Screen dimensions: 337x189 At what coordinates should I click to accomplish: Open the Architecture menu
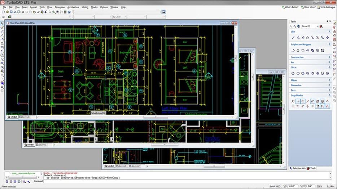[x=73, y=7]
